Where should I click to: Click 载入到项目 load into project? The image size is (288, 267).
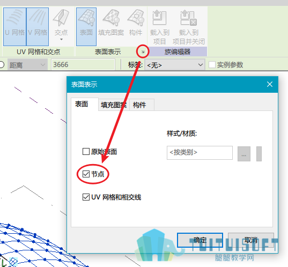click(160, 27)
